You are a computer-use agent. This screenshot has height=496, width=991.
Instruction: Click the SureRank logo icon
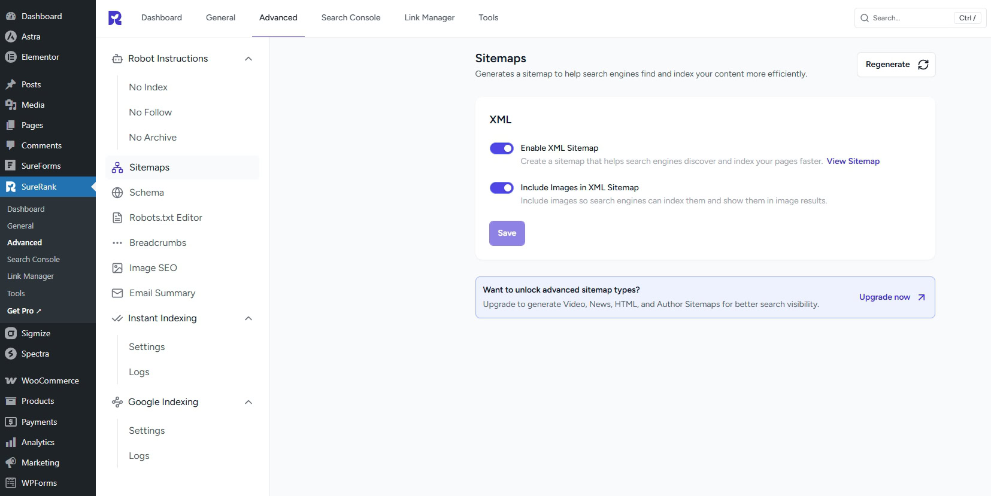pos(115,18)
